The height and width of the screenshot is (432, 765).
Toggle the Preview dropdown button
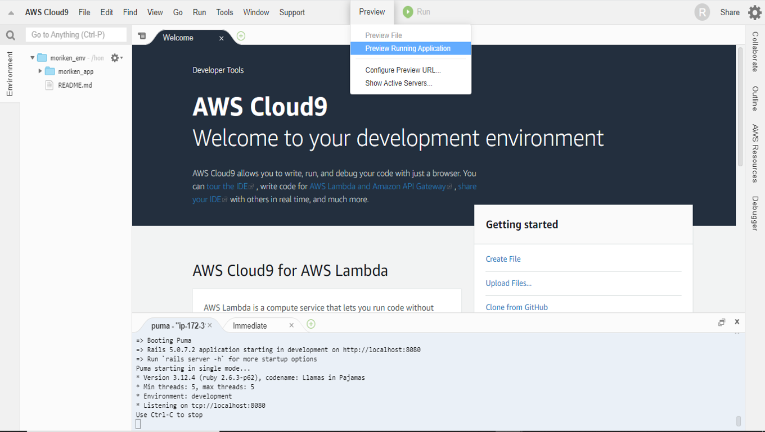pos(372,12)
